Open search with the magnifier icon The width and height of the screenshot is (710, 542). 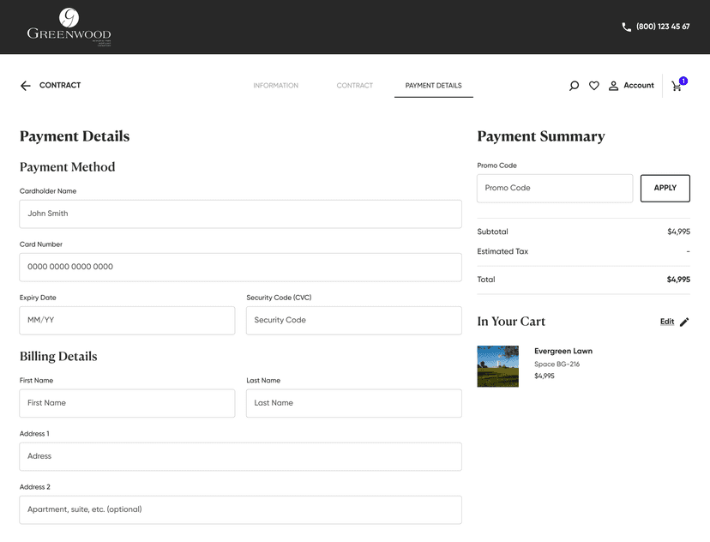point(574,86)
